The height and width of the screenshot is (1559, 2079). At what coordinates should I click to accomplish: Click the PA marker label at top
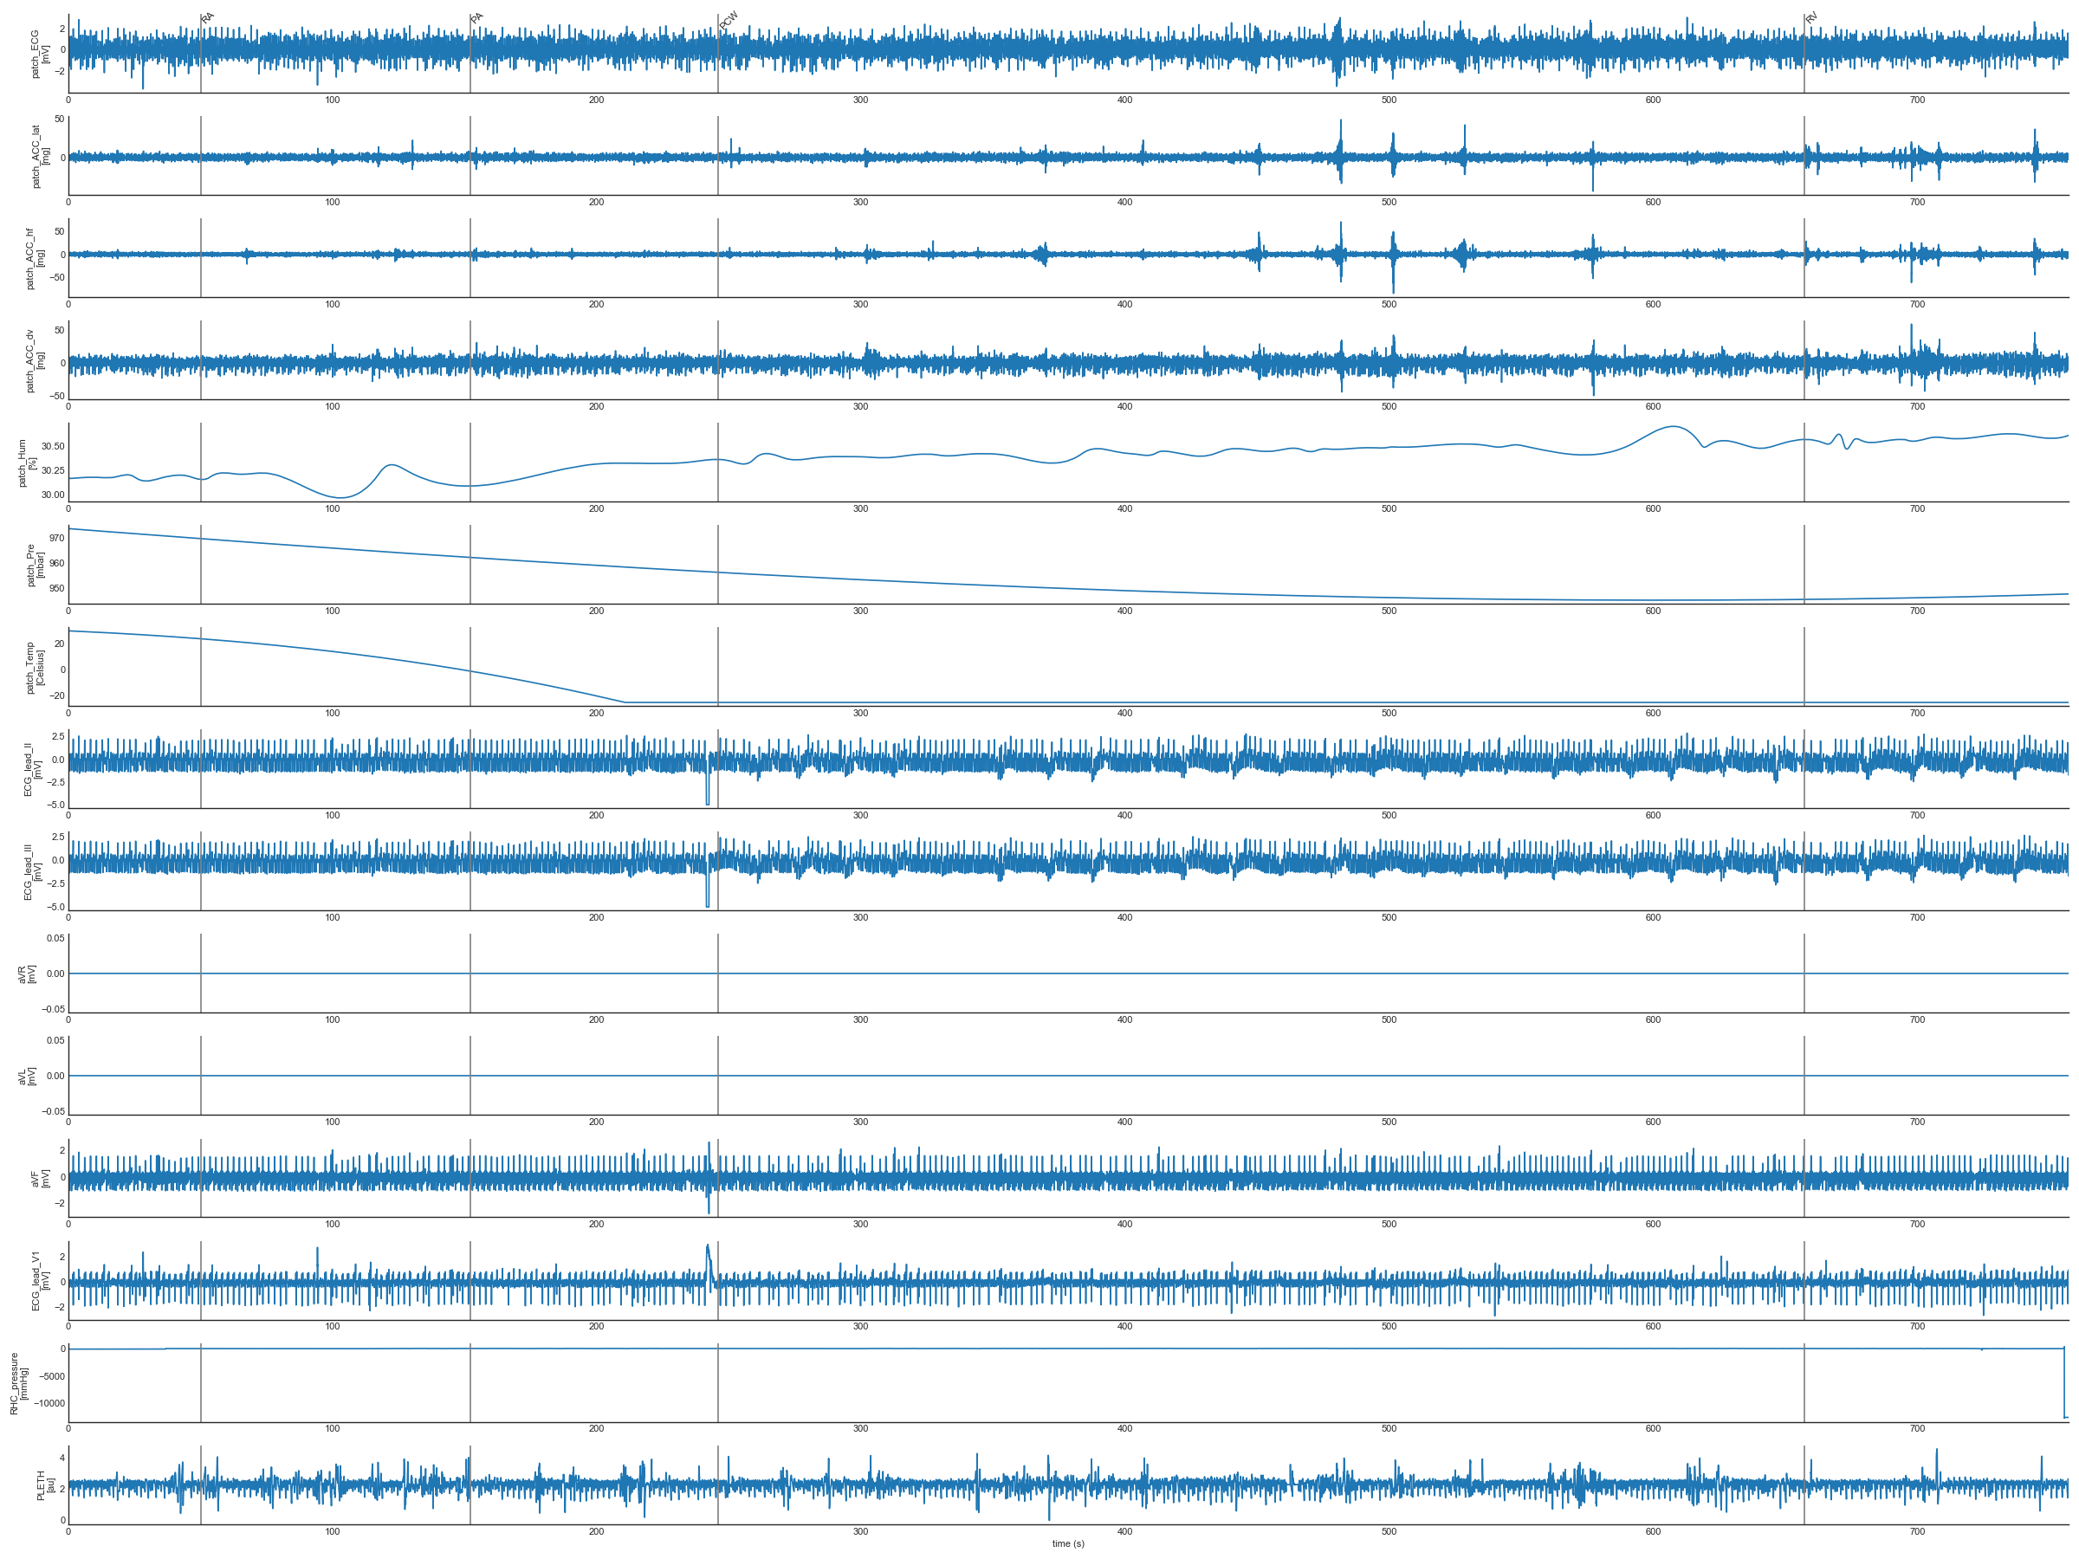(x=476, y=18)
